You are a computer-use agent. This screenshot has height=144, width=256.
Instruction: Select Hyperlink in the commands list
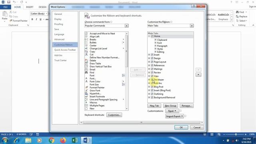point(95,94)
